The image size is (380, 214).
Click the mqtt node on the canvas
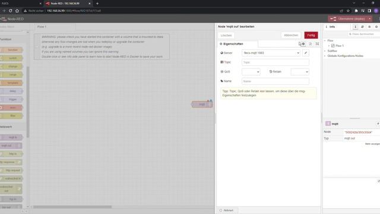202,105
